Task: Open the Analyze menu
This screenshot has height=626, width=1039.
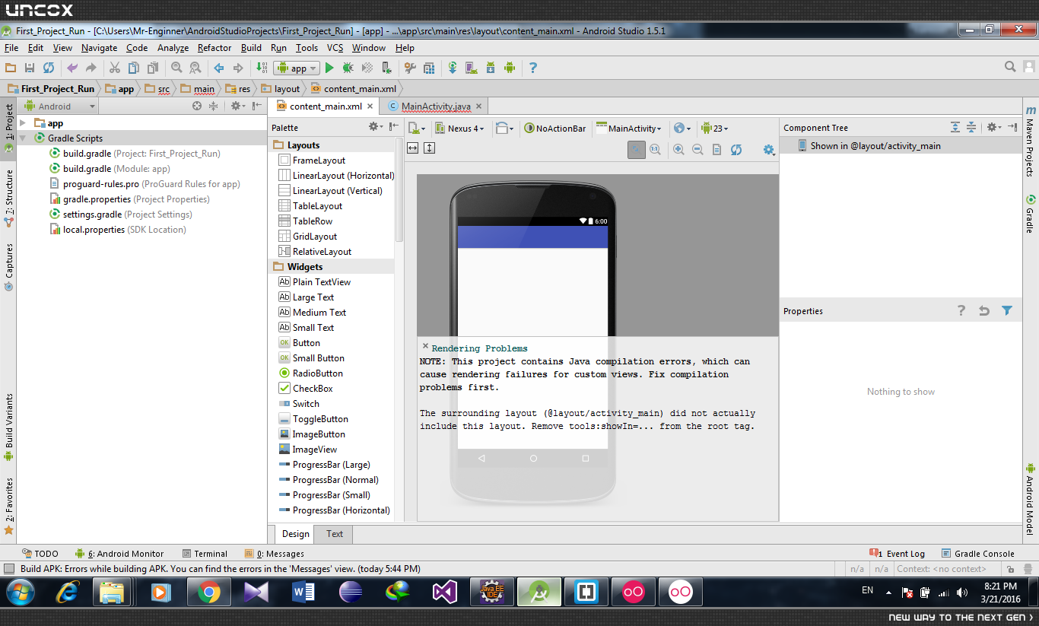Action: click(x=173, y=48)
